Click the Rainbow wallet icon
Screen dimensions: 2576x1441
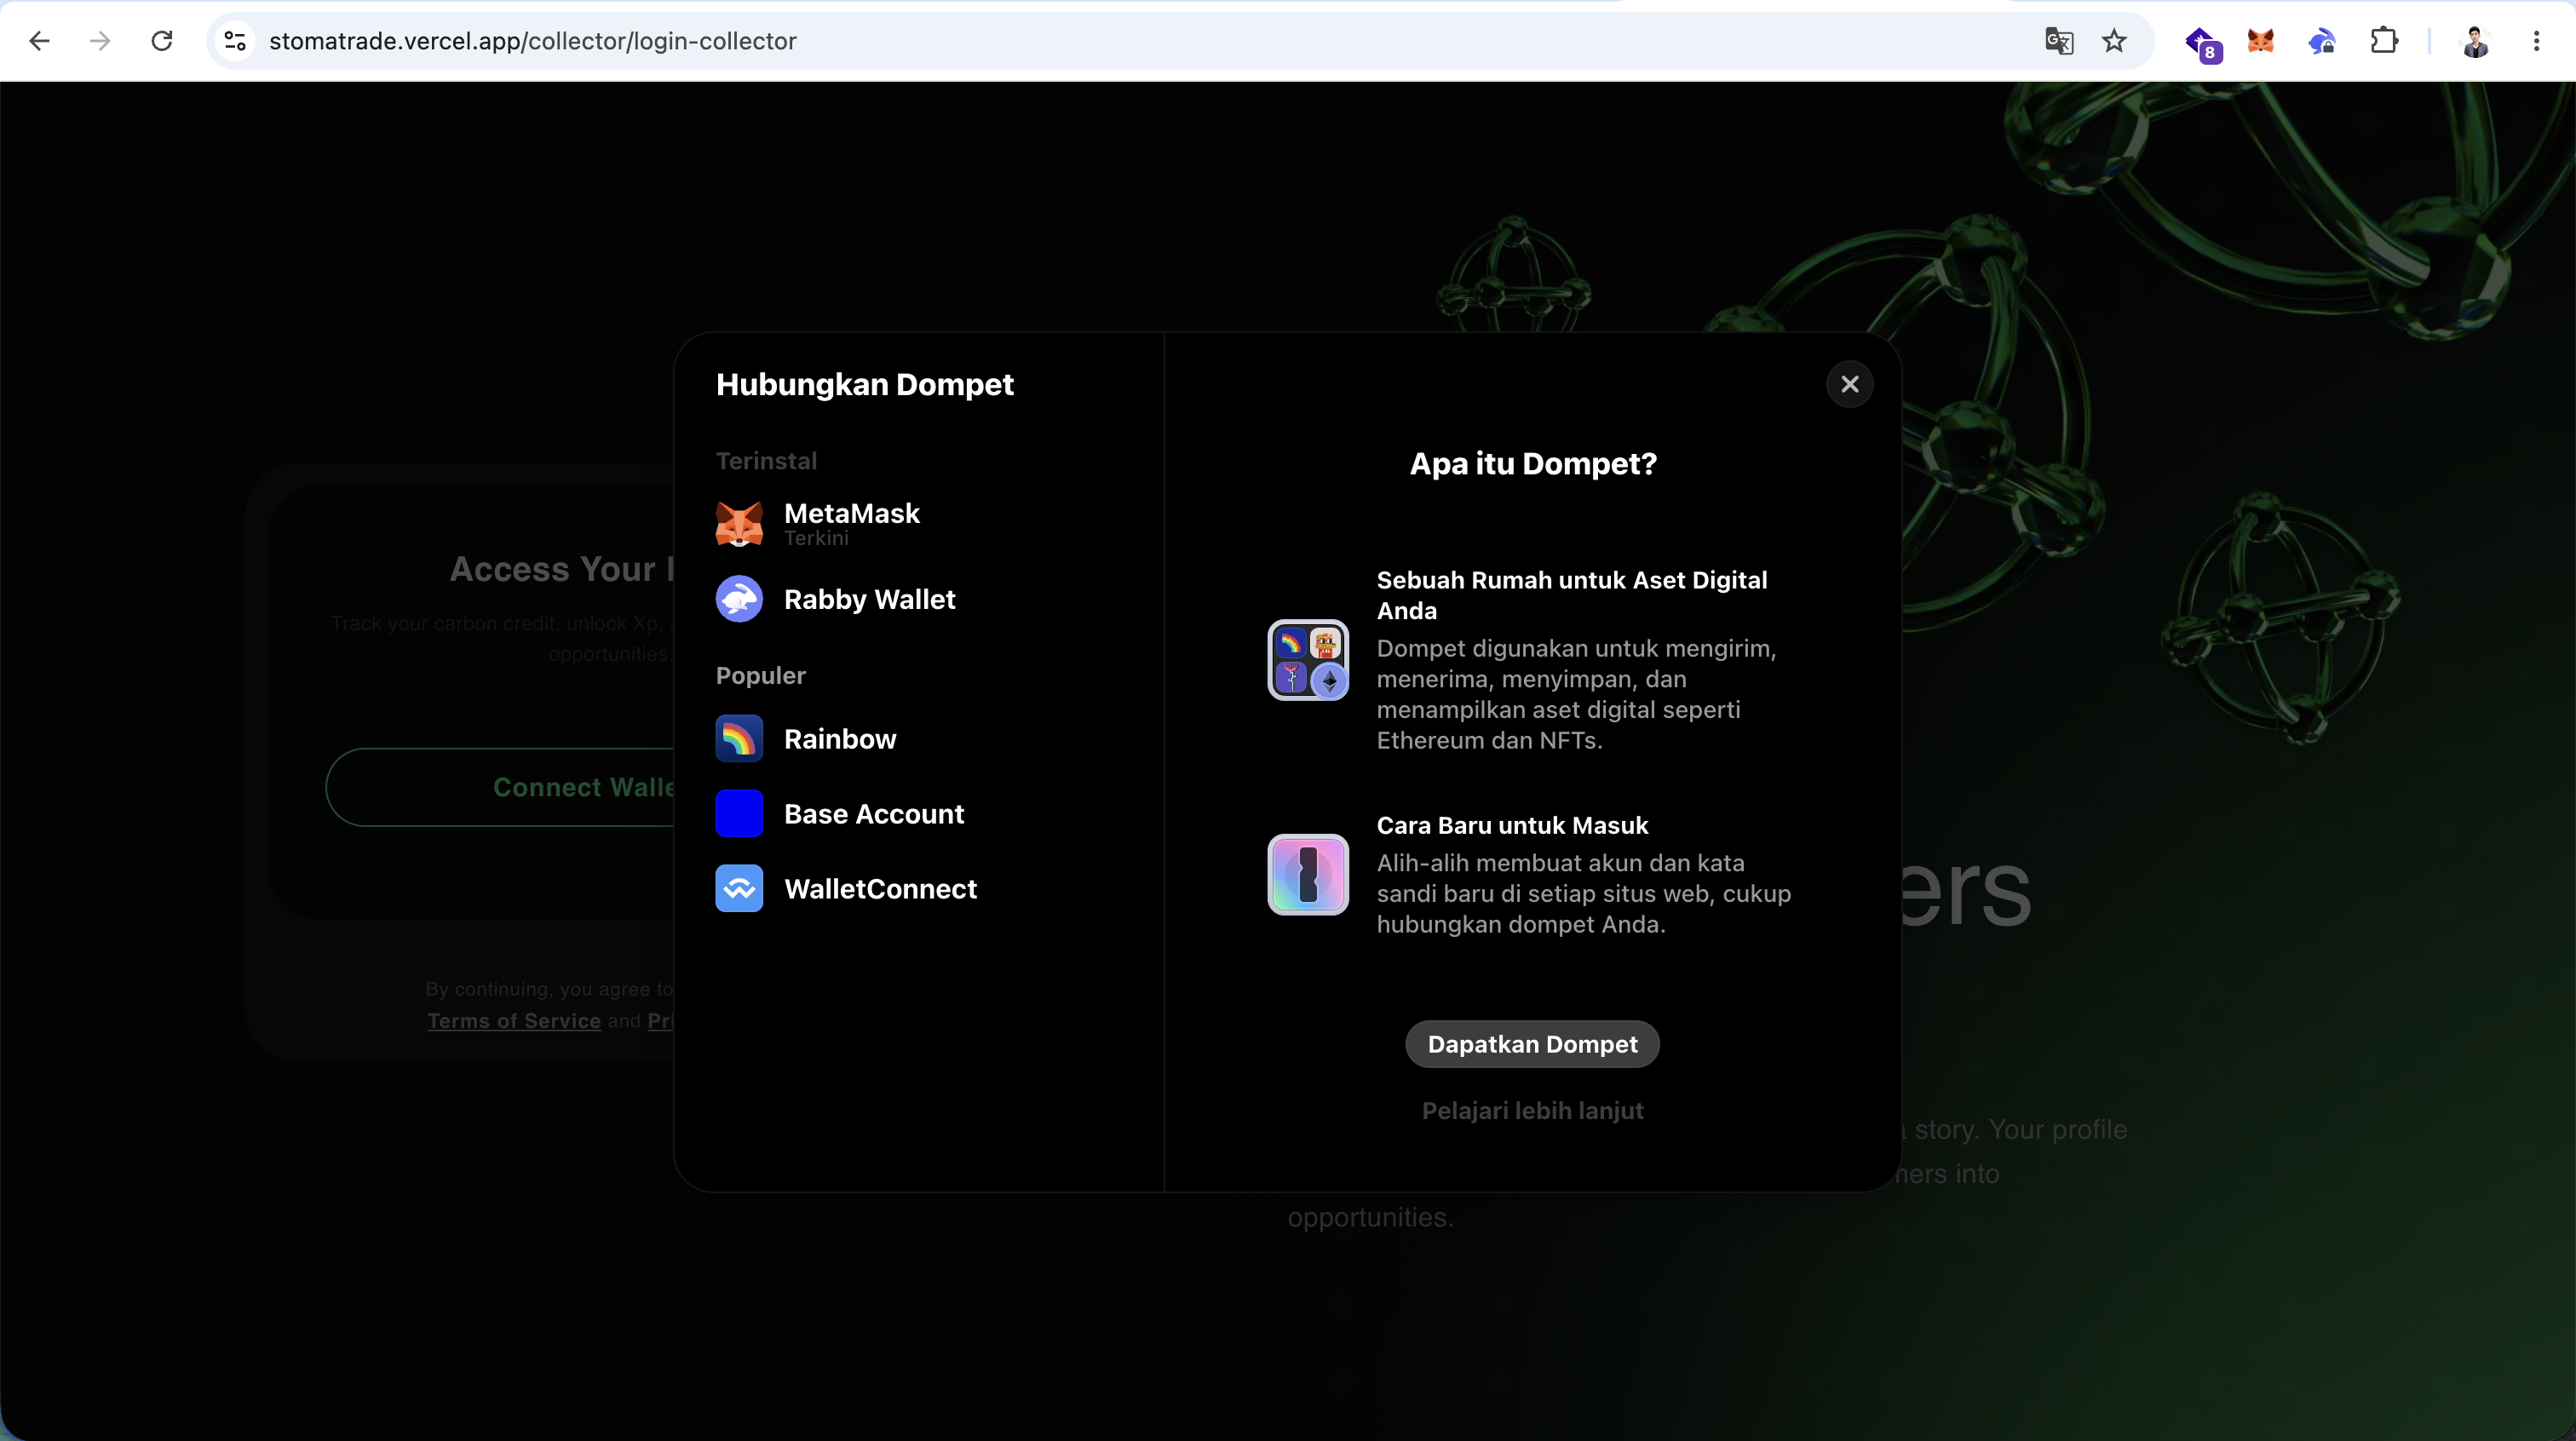[x=739, y=739]
